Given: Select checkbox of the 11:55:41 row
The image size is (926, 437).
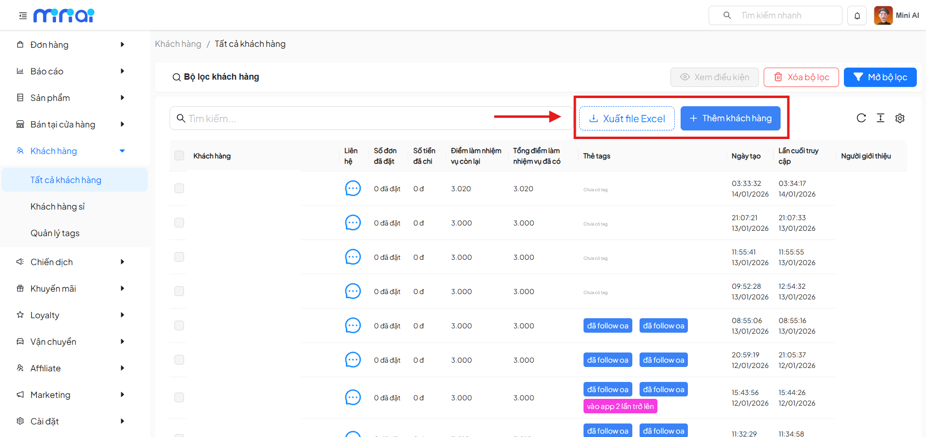Looking at the screenshot, I should click(179, 257).
